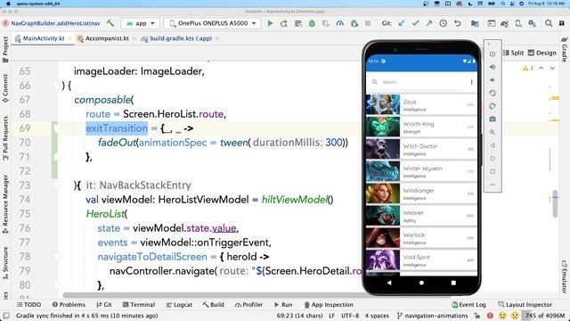Open overflow menu in phone search bar

click(x=471, y=82)
